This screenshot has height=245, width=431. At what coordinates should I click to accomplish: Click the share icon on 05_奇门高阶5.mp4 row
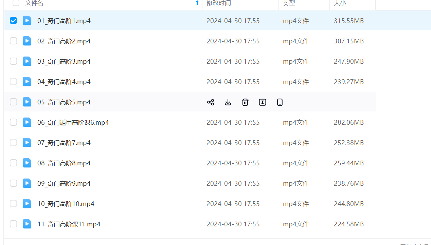(211, 102)
